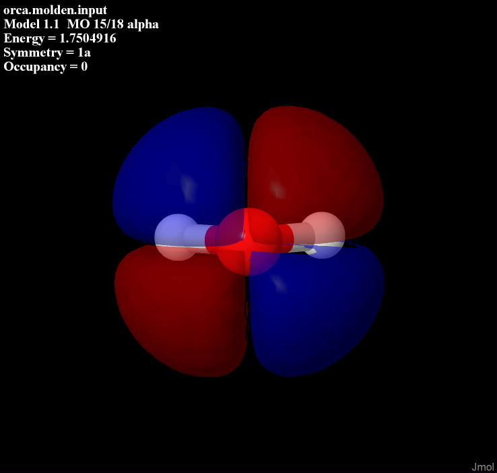The width and height of the screenshot is (497, 473).
Task: Click the Jmol logo link
Action: [483, 467]
